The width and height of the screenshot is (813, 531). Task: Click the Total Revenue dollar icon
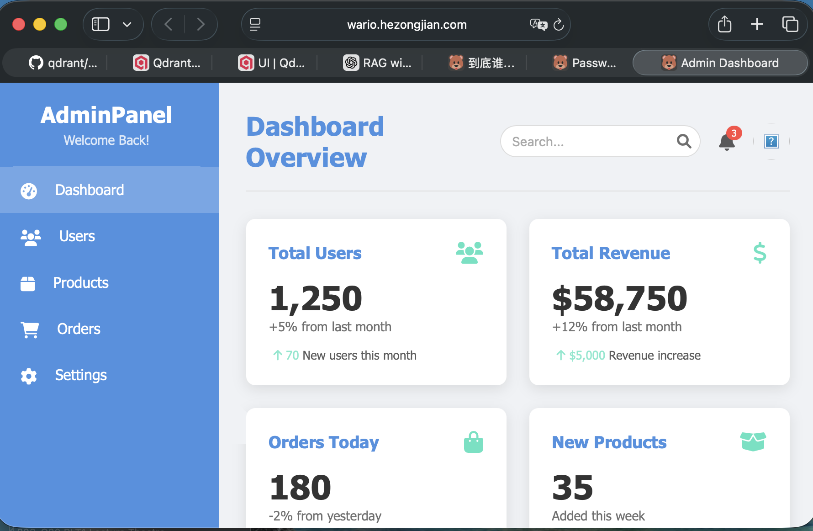point(760,253)
